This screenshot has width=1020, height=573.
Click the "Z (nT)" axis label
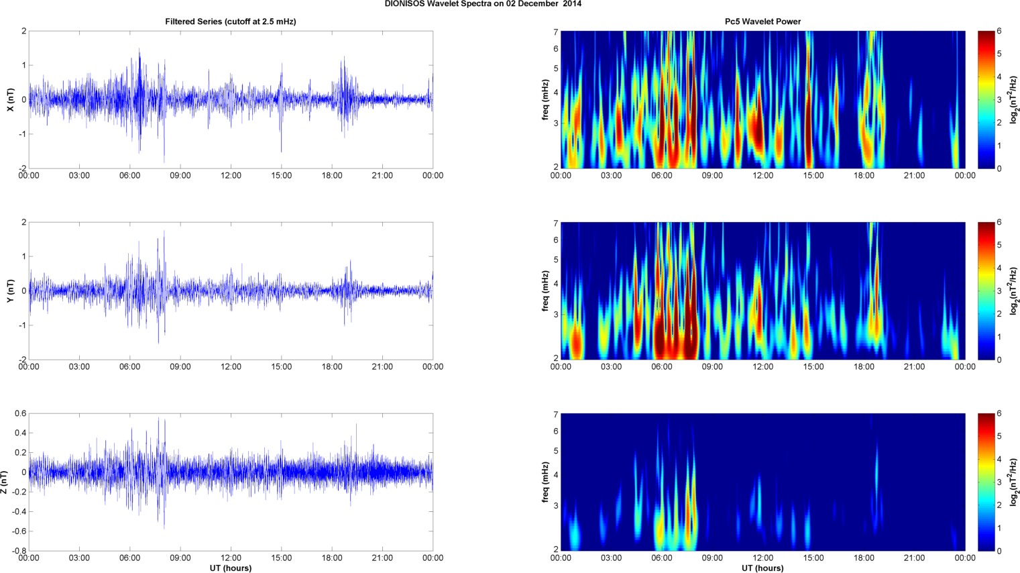(4, 482)
